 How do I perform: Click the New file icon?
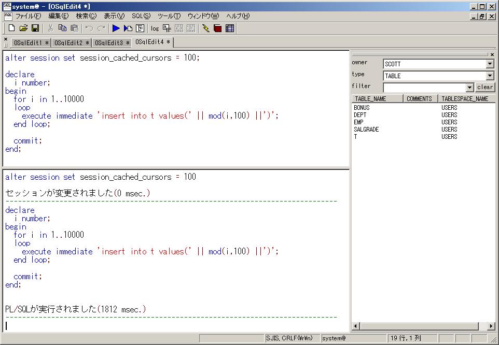tap(11, 28)
